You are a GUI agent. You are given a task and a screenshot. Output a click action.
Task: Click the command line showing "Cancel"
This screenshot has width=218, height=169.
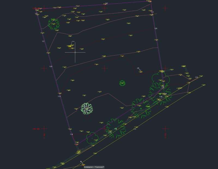(94, 167)
